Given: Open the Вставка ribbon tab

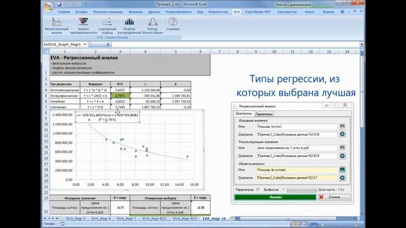Looking at the screenshot, I should (81, 12).
